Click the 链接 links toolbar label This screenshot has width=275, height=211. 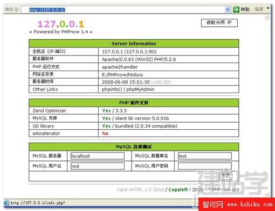[259, 9]
